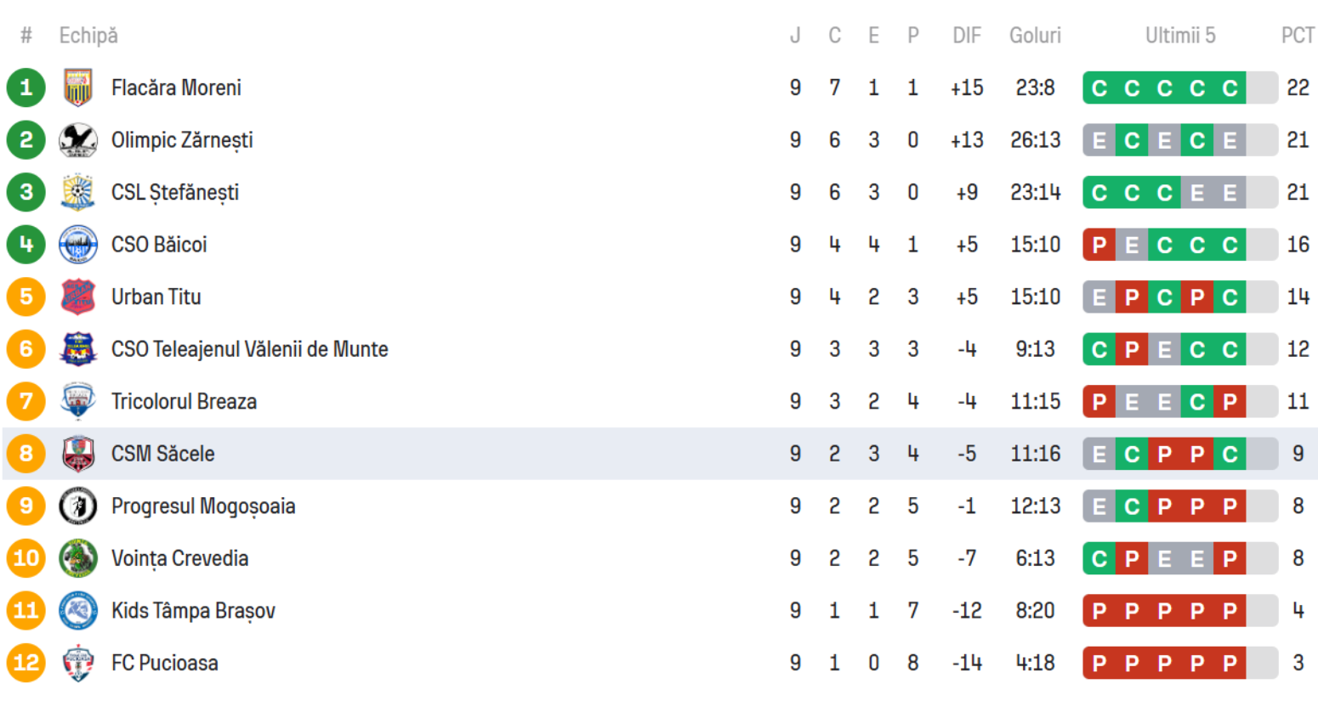Screen dimensions: 1318x701
Task: Click the Voința Crevedia green logo
Action: pos(77,558)
